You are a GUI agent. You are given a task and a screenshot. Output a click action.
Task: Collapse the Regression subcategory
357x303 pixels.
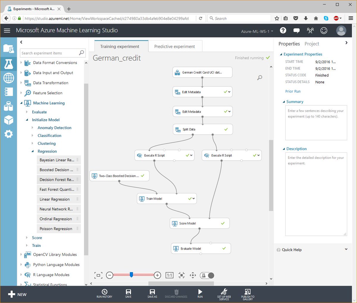point(33,151)
